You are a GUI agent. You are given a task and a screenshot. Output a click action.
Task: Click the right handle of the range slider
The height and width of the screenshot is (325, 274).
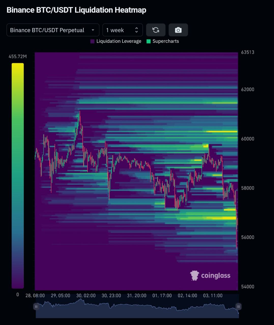(238, 306)
